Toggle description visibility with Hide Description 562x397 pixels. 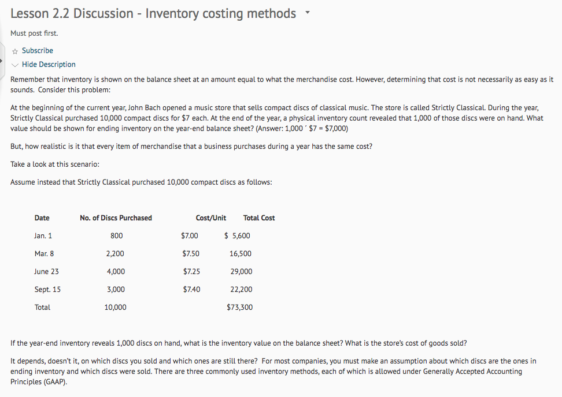click(x=49, y=64)
